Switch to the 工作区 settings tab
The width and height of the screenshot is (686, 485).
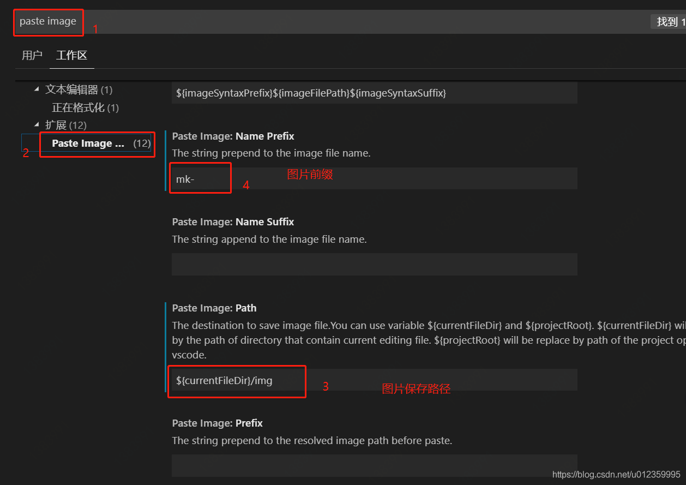click(x=71, y=55)
